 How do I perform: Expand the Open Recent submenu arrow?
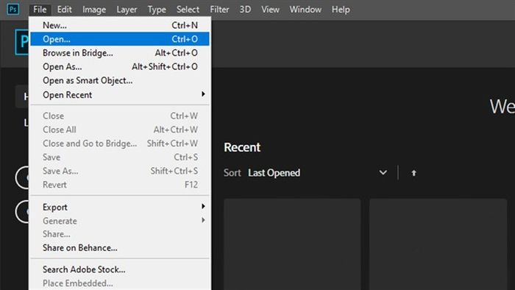click(203, 94)
